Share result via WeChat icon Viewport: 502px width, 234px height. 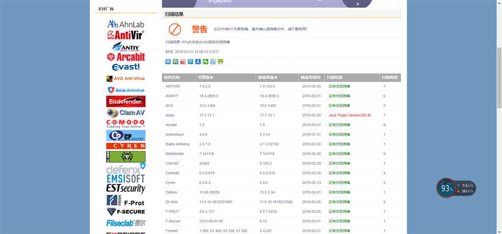tap(206, 61)
